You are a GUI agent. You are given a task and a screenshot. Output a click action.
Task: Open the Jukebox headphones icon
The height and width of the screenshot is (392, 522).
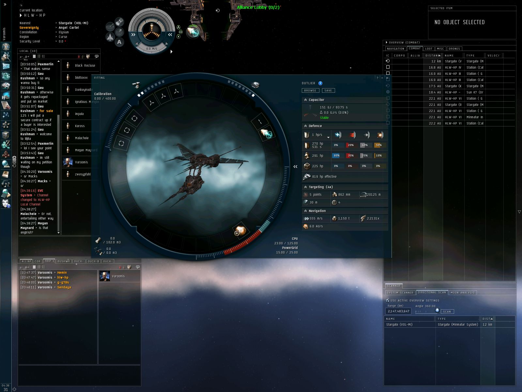pos(6,184)
